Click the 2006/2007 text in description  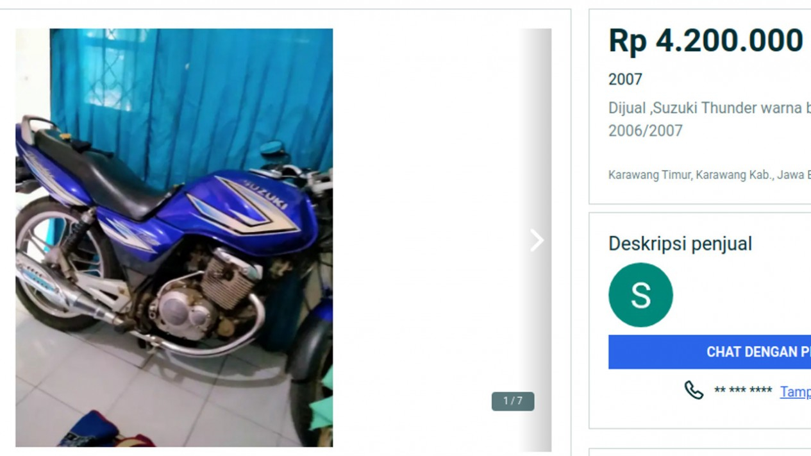(645, 131)
